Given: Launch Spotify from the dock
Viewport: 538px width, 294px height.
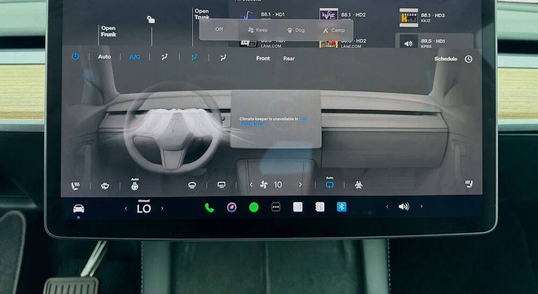Looking at the screenshot, I should pos(254,207).
